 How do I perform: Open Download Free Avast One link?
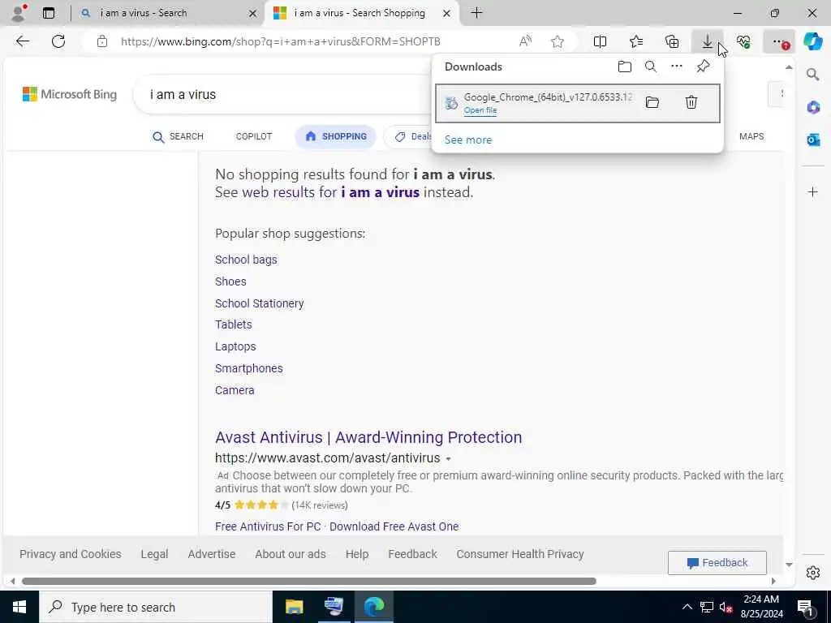point(394,526)
